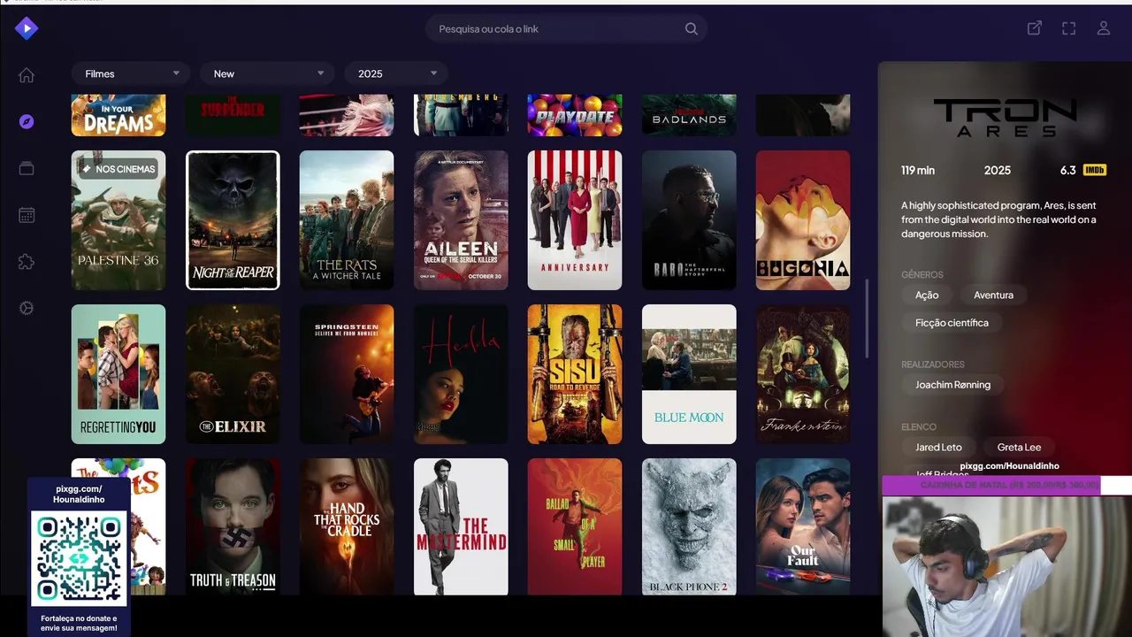Open the user profile icon
1132x637 pixels.
pyautogui.click(x=1104, y=28)
